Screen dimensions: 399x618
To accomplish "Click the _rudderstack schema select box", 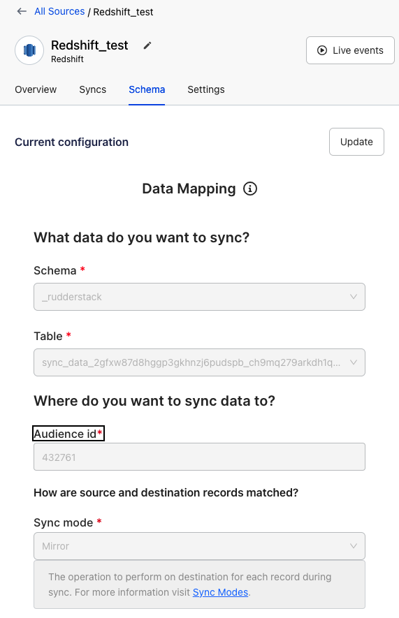I will [200, 297].
